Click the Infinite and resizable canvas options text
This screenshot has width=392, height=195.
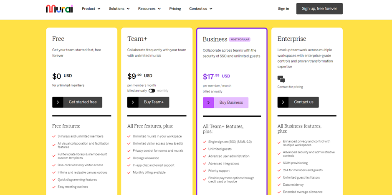pos(83,172)
